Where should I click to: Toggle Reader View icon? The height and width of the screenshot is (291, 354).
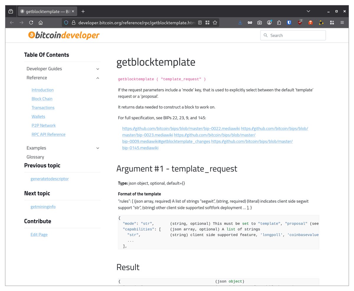pyautogui.click(x=200, y=22)
